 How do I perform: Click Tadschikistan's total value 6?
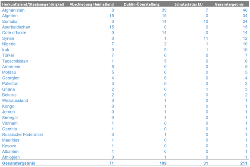[x=246, y=61]
